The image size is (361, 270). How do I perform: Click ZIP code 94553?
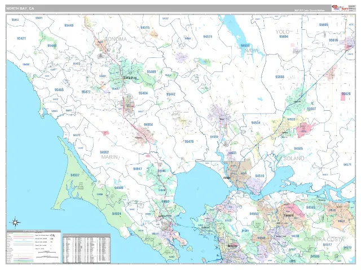click(254, 214)
